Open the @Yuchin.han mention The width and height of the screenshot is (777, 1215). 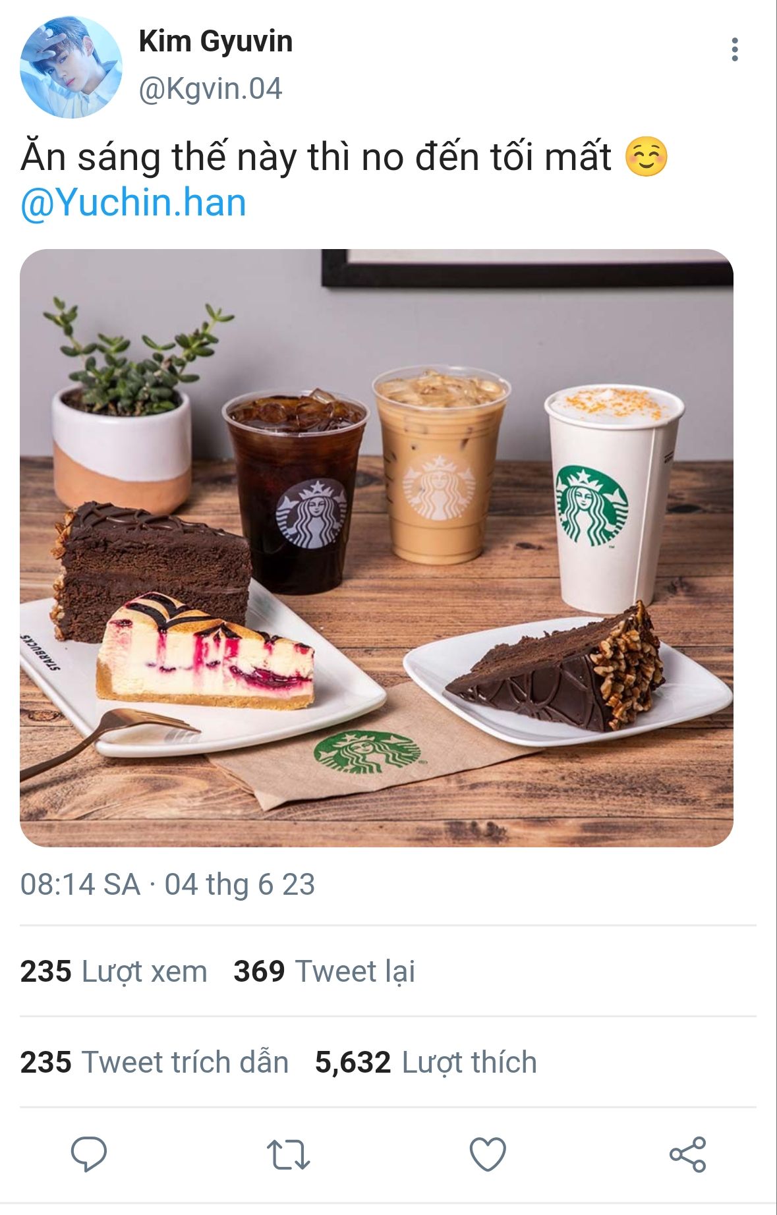[134, 202]
